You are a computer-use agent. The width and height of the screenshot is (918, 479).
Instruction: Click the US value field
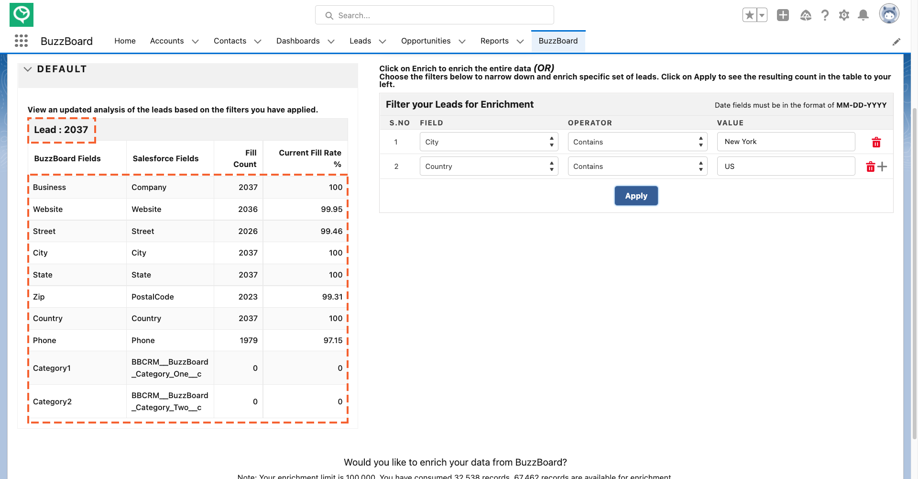786,167
